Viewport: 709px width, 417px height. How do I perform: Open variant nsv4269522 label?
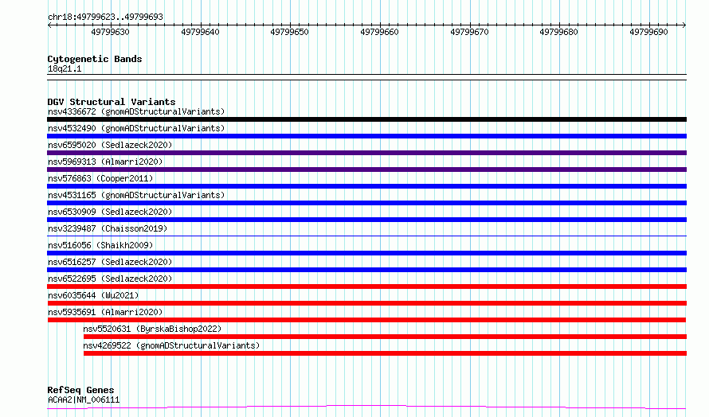point(171,345)
